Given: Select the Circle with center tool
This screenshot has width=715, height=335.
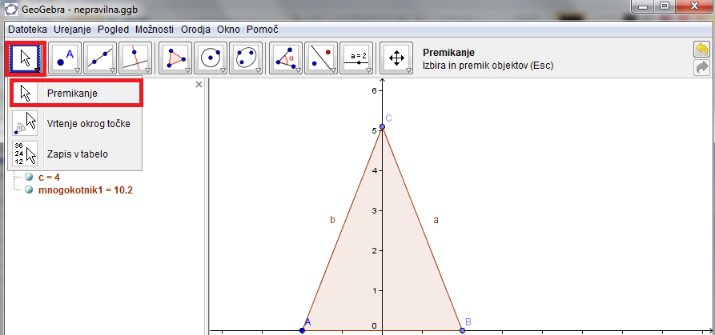Looking at the screenshot, I should (x=211, y=58).
